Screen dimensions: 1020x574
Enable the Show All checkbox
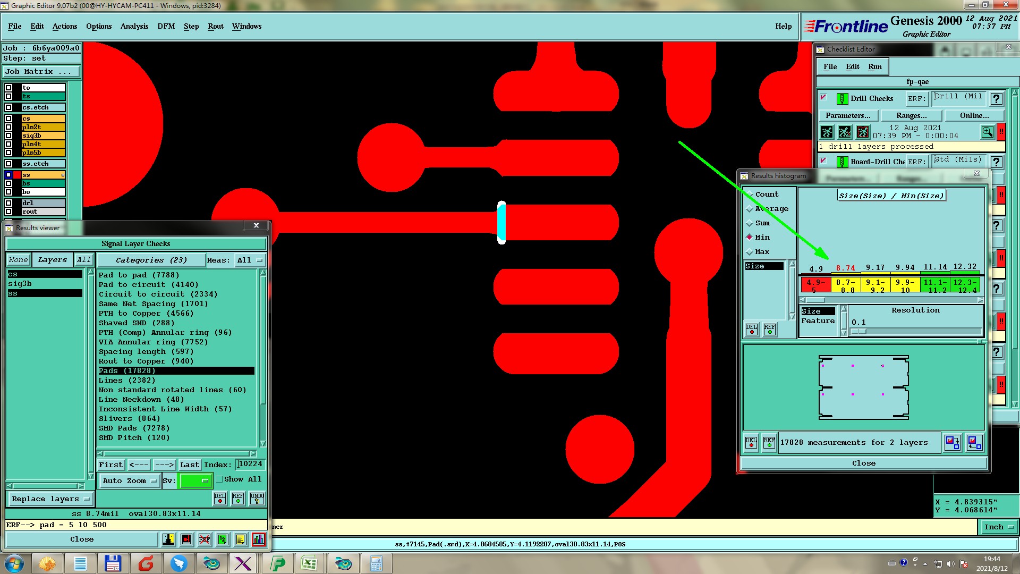pyautogui.click(x=219, y=479)
